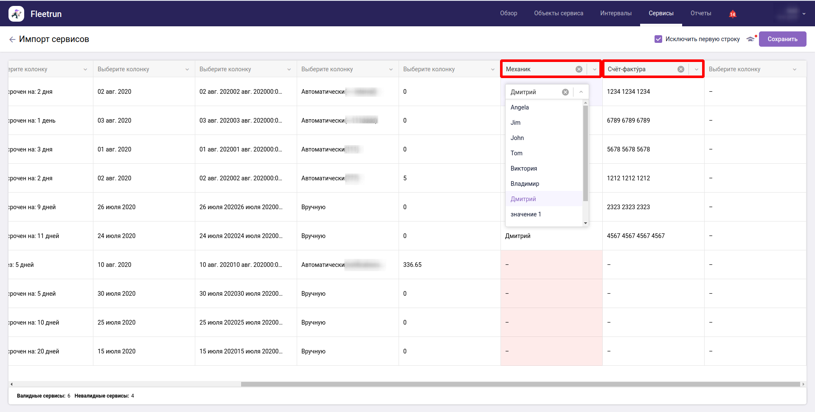The image size is (815, 412).
Task: Open the notifications bell with 14 alerts
Action: tap(732, 14)
